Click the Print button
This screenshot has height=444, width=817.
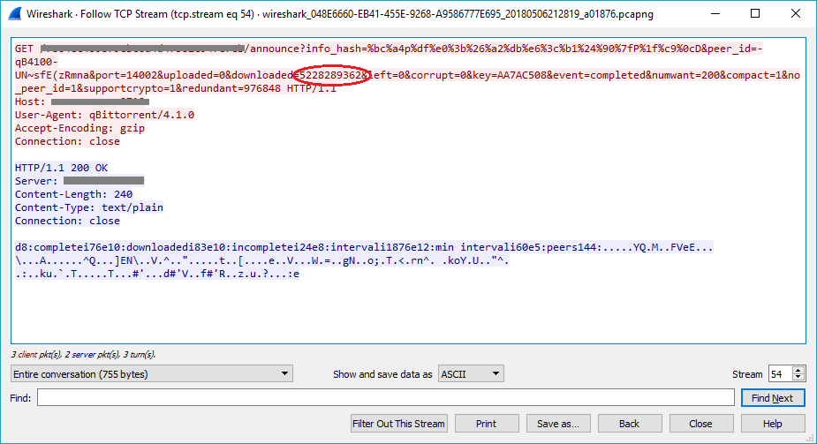486,424
